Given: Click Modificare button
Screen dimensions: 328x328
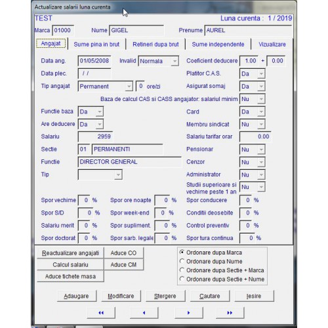Looking at the screenshot, I should 121,296.
